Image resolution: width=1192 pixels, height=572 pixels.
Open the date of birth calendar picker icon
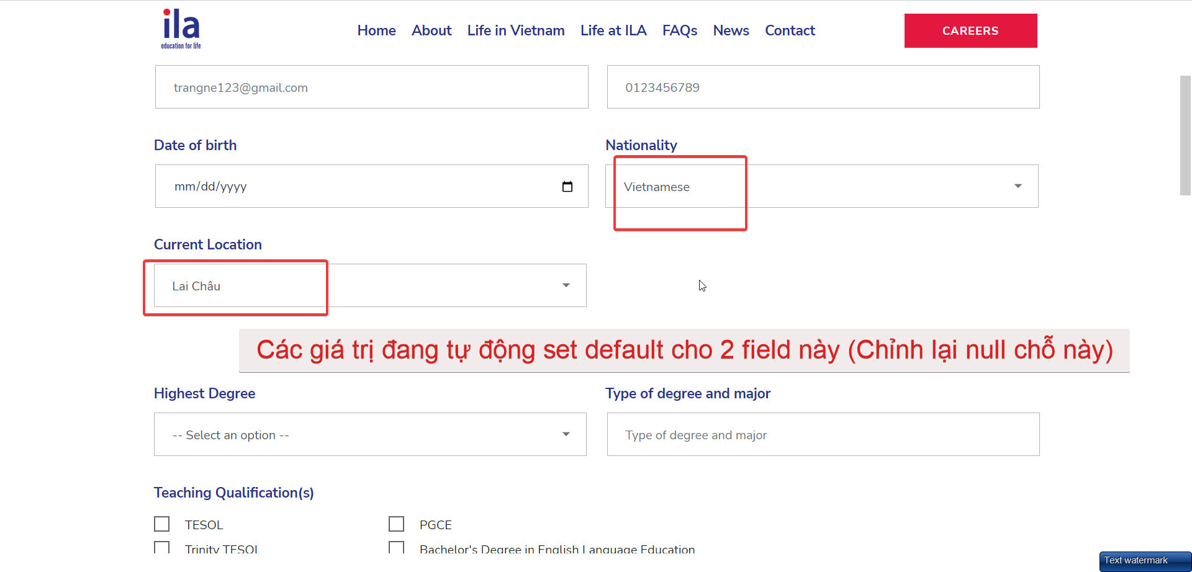pyautogui.click(x=567, y=186)
